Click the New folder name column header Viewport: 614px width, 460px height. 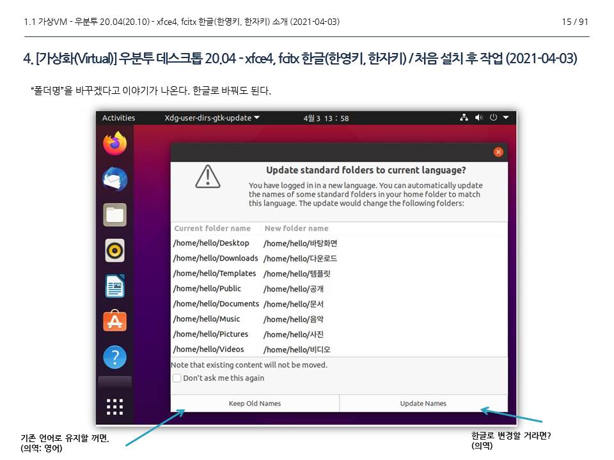(296, 228)
